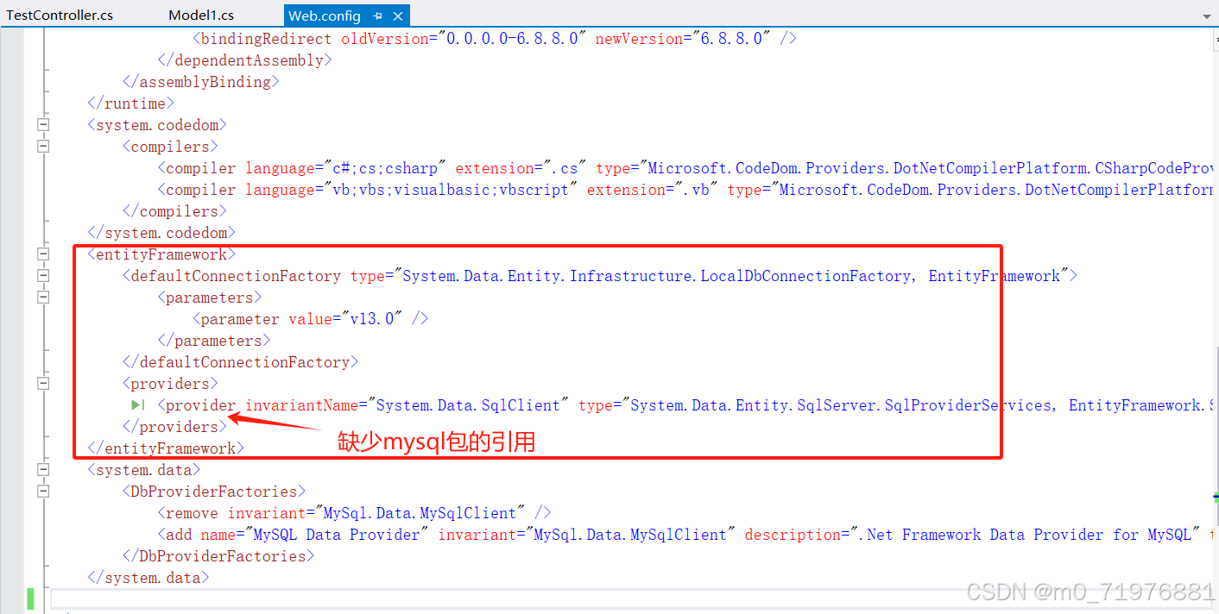
Task: Collapse the providers element
Action: click(x=43, y=383)
